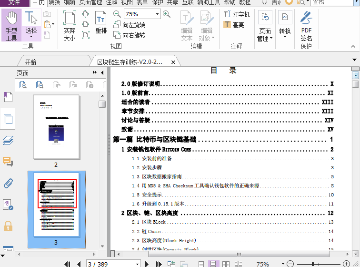Click the fit width icon in the ribbon
Screen dimensions: 360x267
click(85, 24)
